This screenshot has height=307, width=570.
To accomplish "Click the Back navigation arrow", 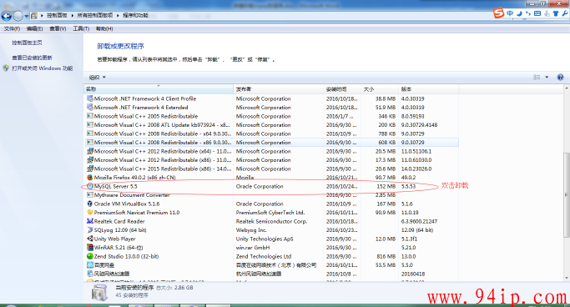I will pyautogui.click(x=7, y=16).
